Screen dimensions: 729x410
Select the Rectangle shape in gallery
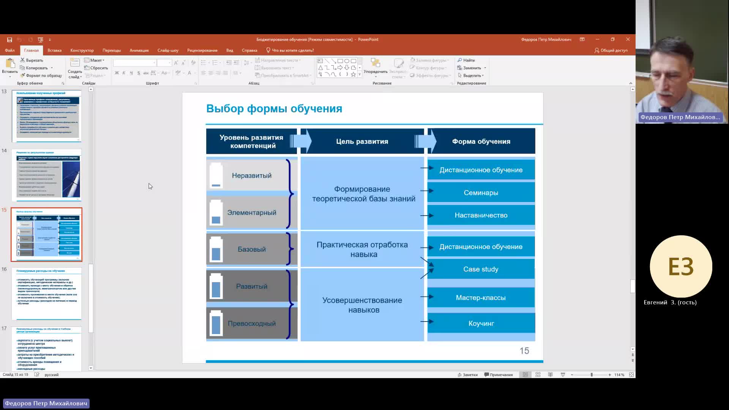(340, 61)
